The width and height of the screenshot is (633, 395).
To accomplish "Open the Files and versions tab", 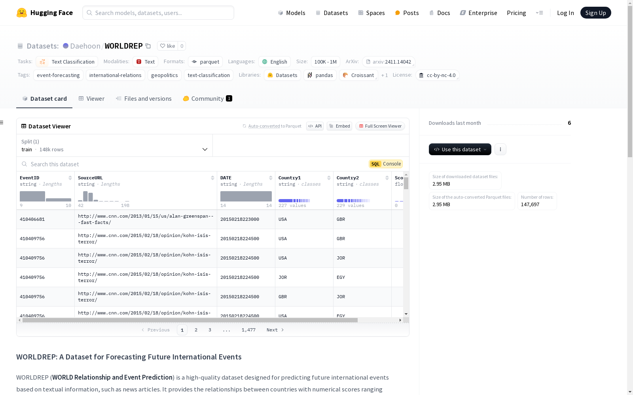I will (x=144, y=99).
